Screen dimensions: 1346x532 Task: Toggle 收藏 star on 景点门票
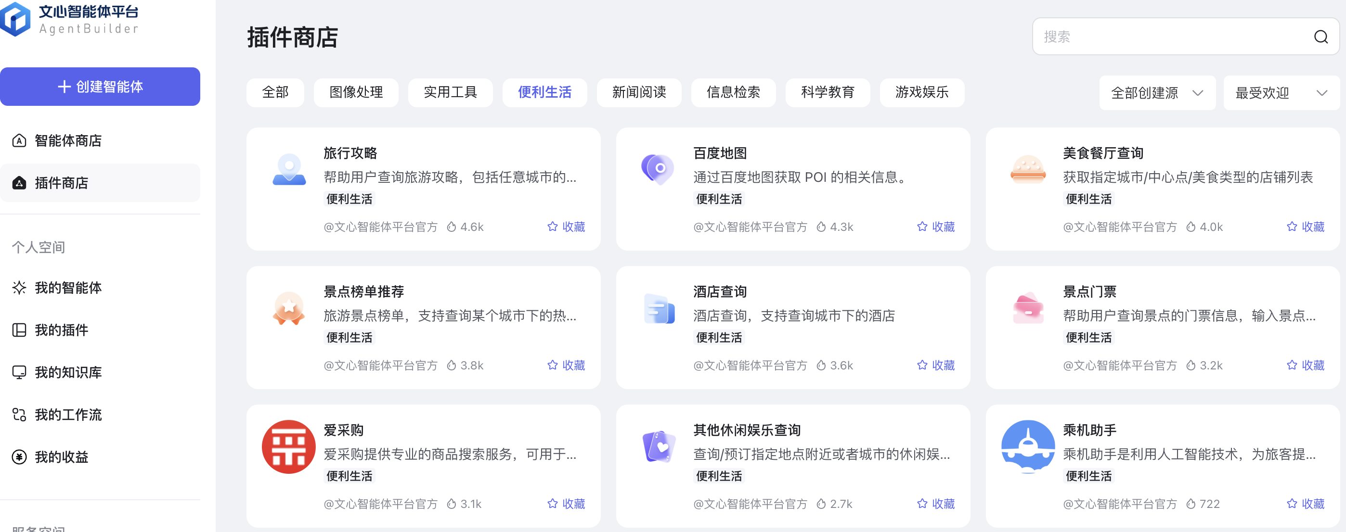click(x=1305, y=365)
